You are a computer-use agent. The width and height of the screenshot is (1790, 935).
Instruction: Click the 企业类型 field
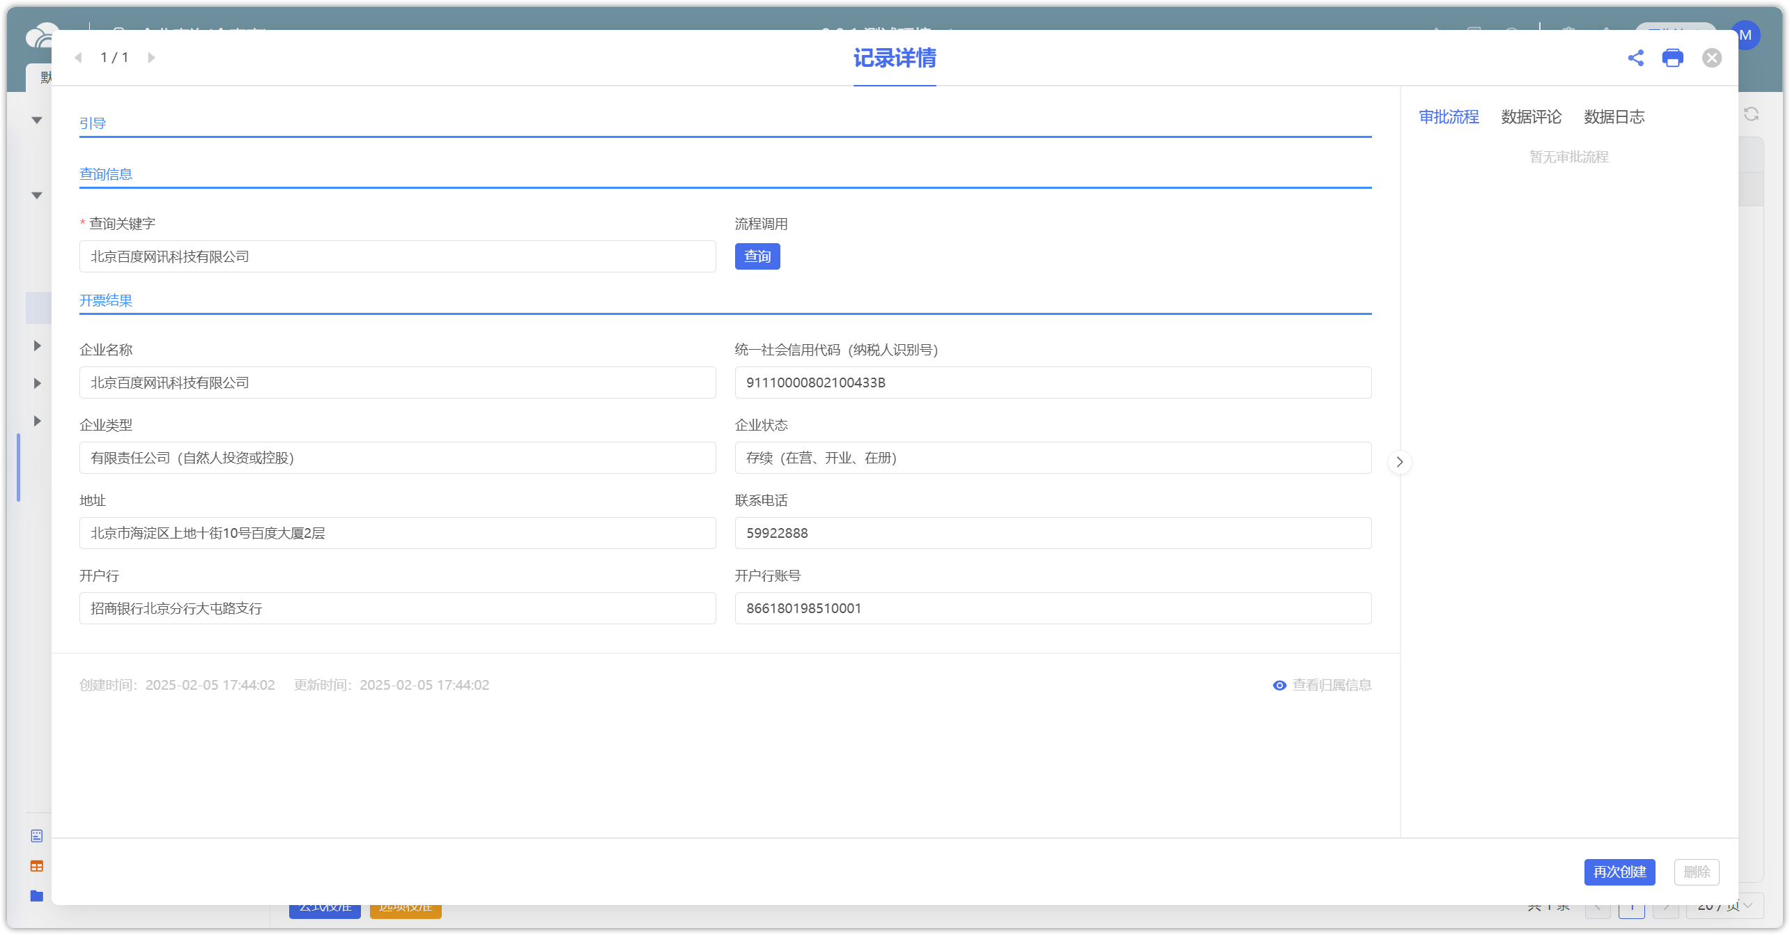398,458
